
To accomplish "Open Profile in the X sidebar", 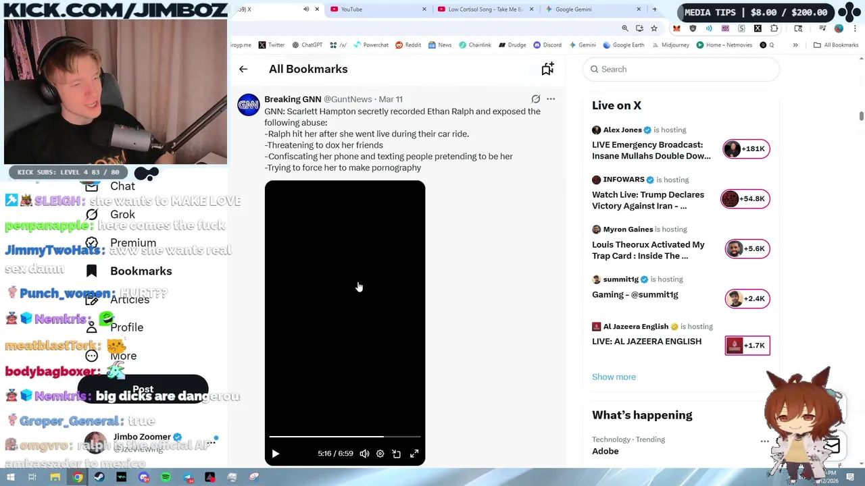I will click(115, 327).
